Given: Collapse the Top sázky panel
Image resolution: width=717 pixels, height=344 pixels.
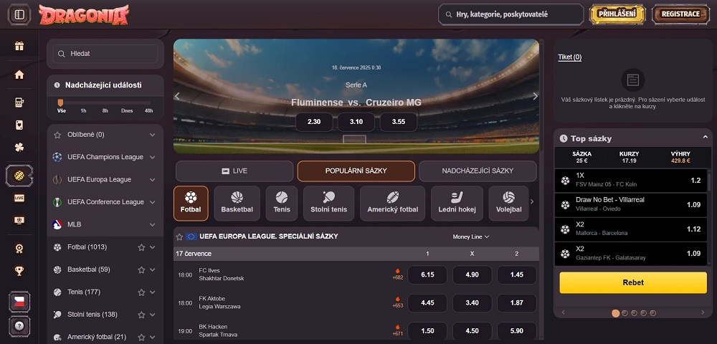Looking at the screenshot, I should (x=705, y=138).
